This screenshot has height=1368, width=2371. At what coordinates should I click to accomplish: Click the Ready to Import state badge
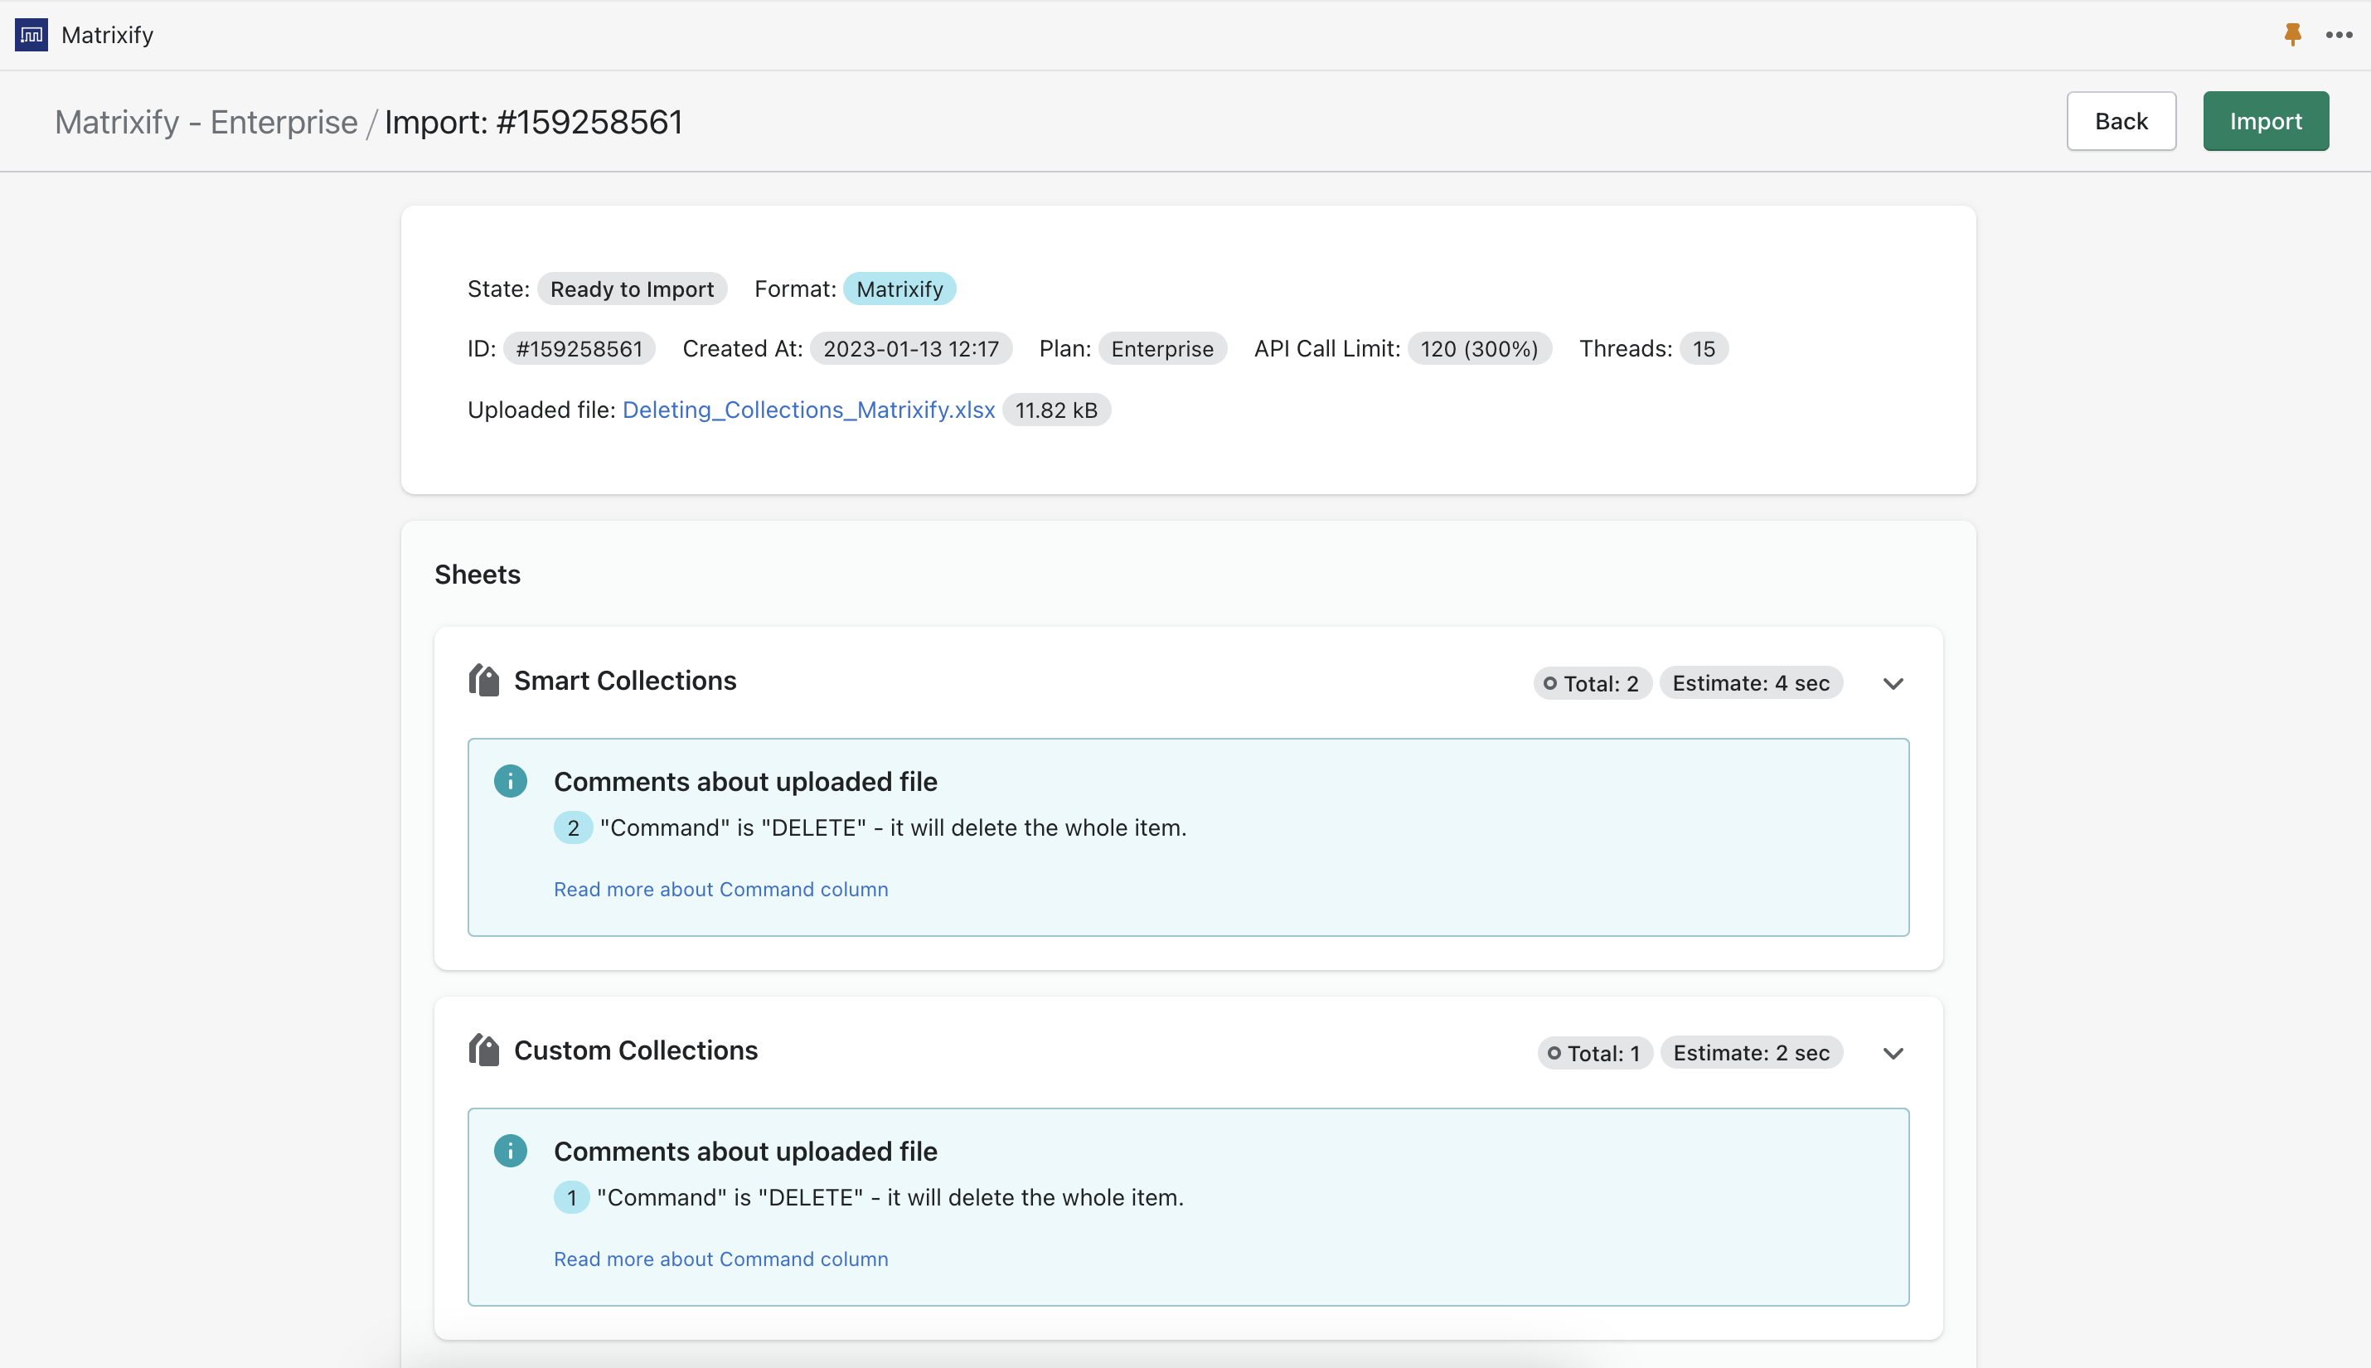coord(631,289)
